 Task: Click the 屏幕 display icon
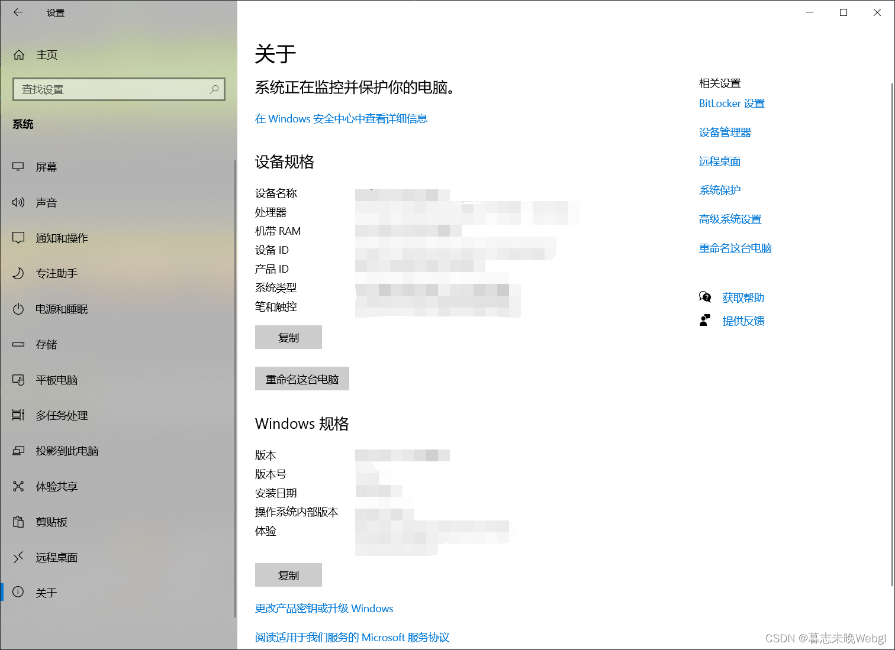(x=18, y=167)
